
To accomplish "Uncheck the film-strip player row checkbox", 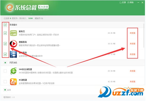I will point(5,54).
